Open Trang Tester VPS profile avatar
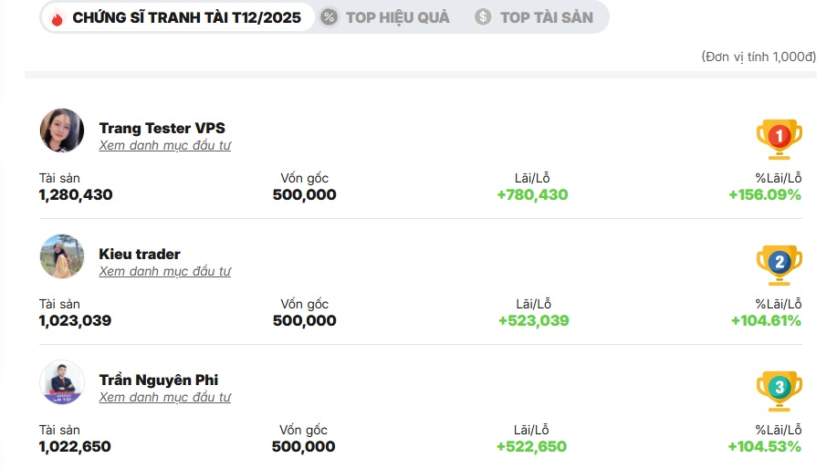 [x=62, y=130]
